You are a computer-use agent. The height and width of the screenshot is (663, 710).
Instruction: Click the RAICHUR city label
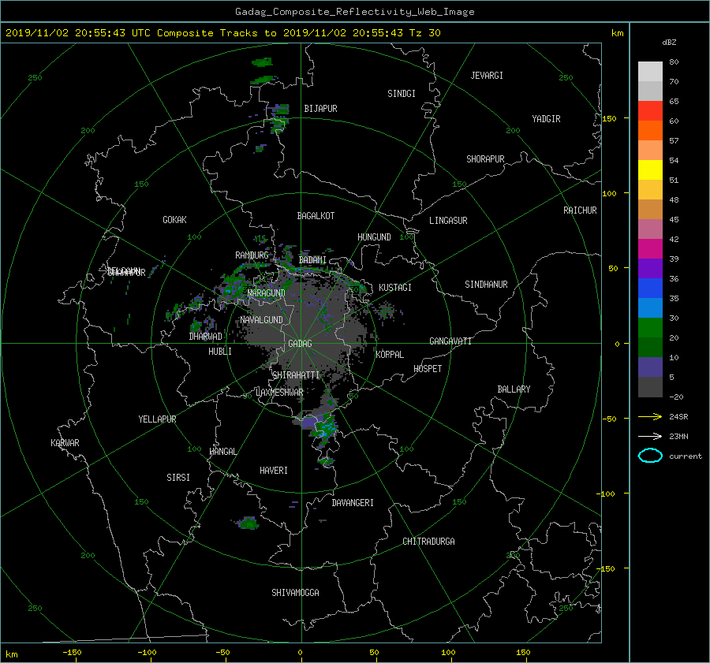click(x=580, y=210)
